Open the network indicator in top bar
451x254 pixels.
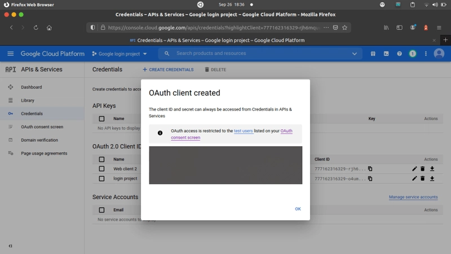pos(427,5)
